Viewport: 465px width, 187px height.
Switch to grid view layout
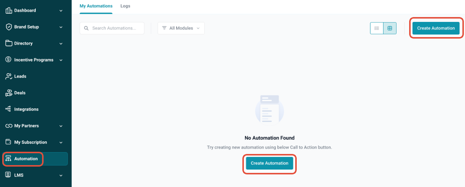[x=390, y=28]
